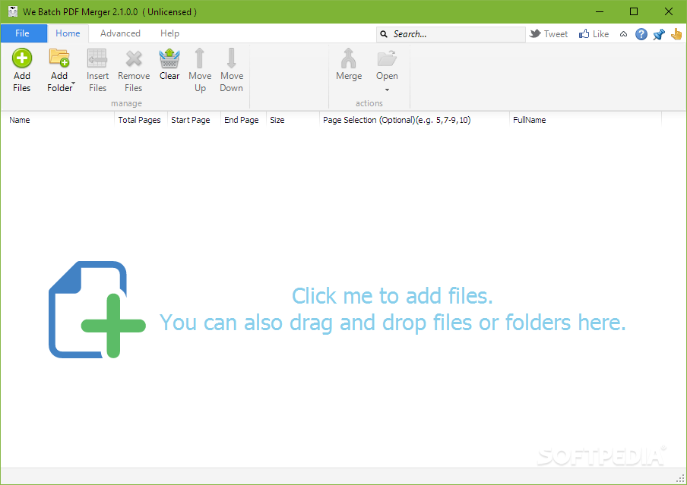Expand the Open button dropdown arrow
687x485 pixels.
[x=387, y=90]
